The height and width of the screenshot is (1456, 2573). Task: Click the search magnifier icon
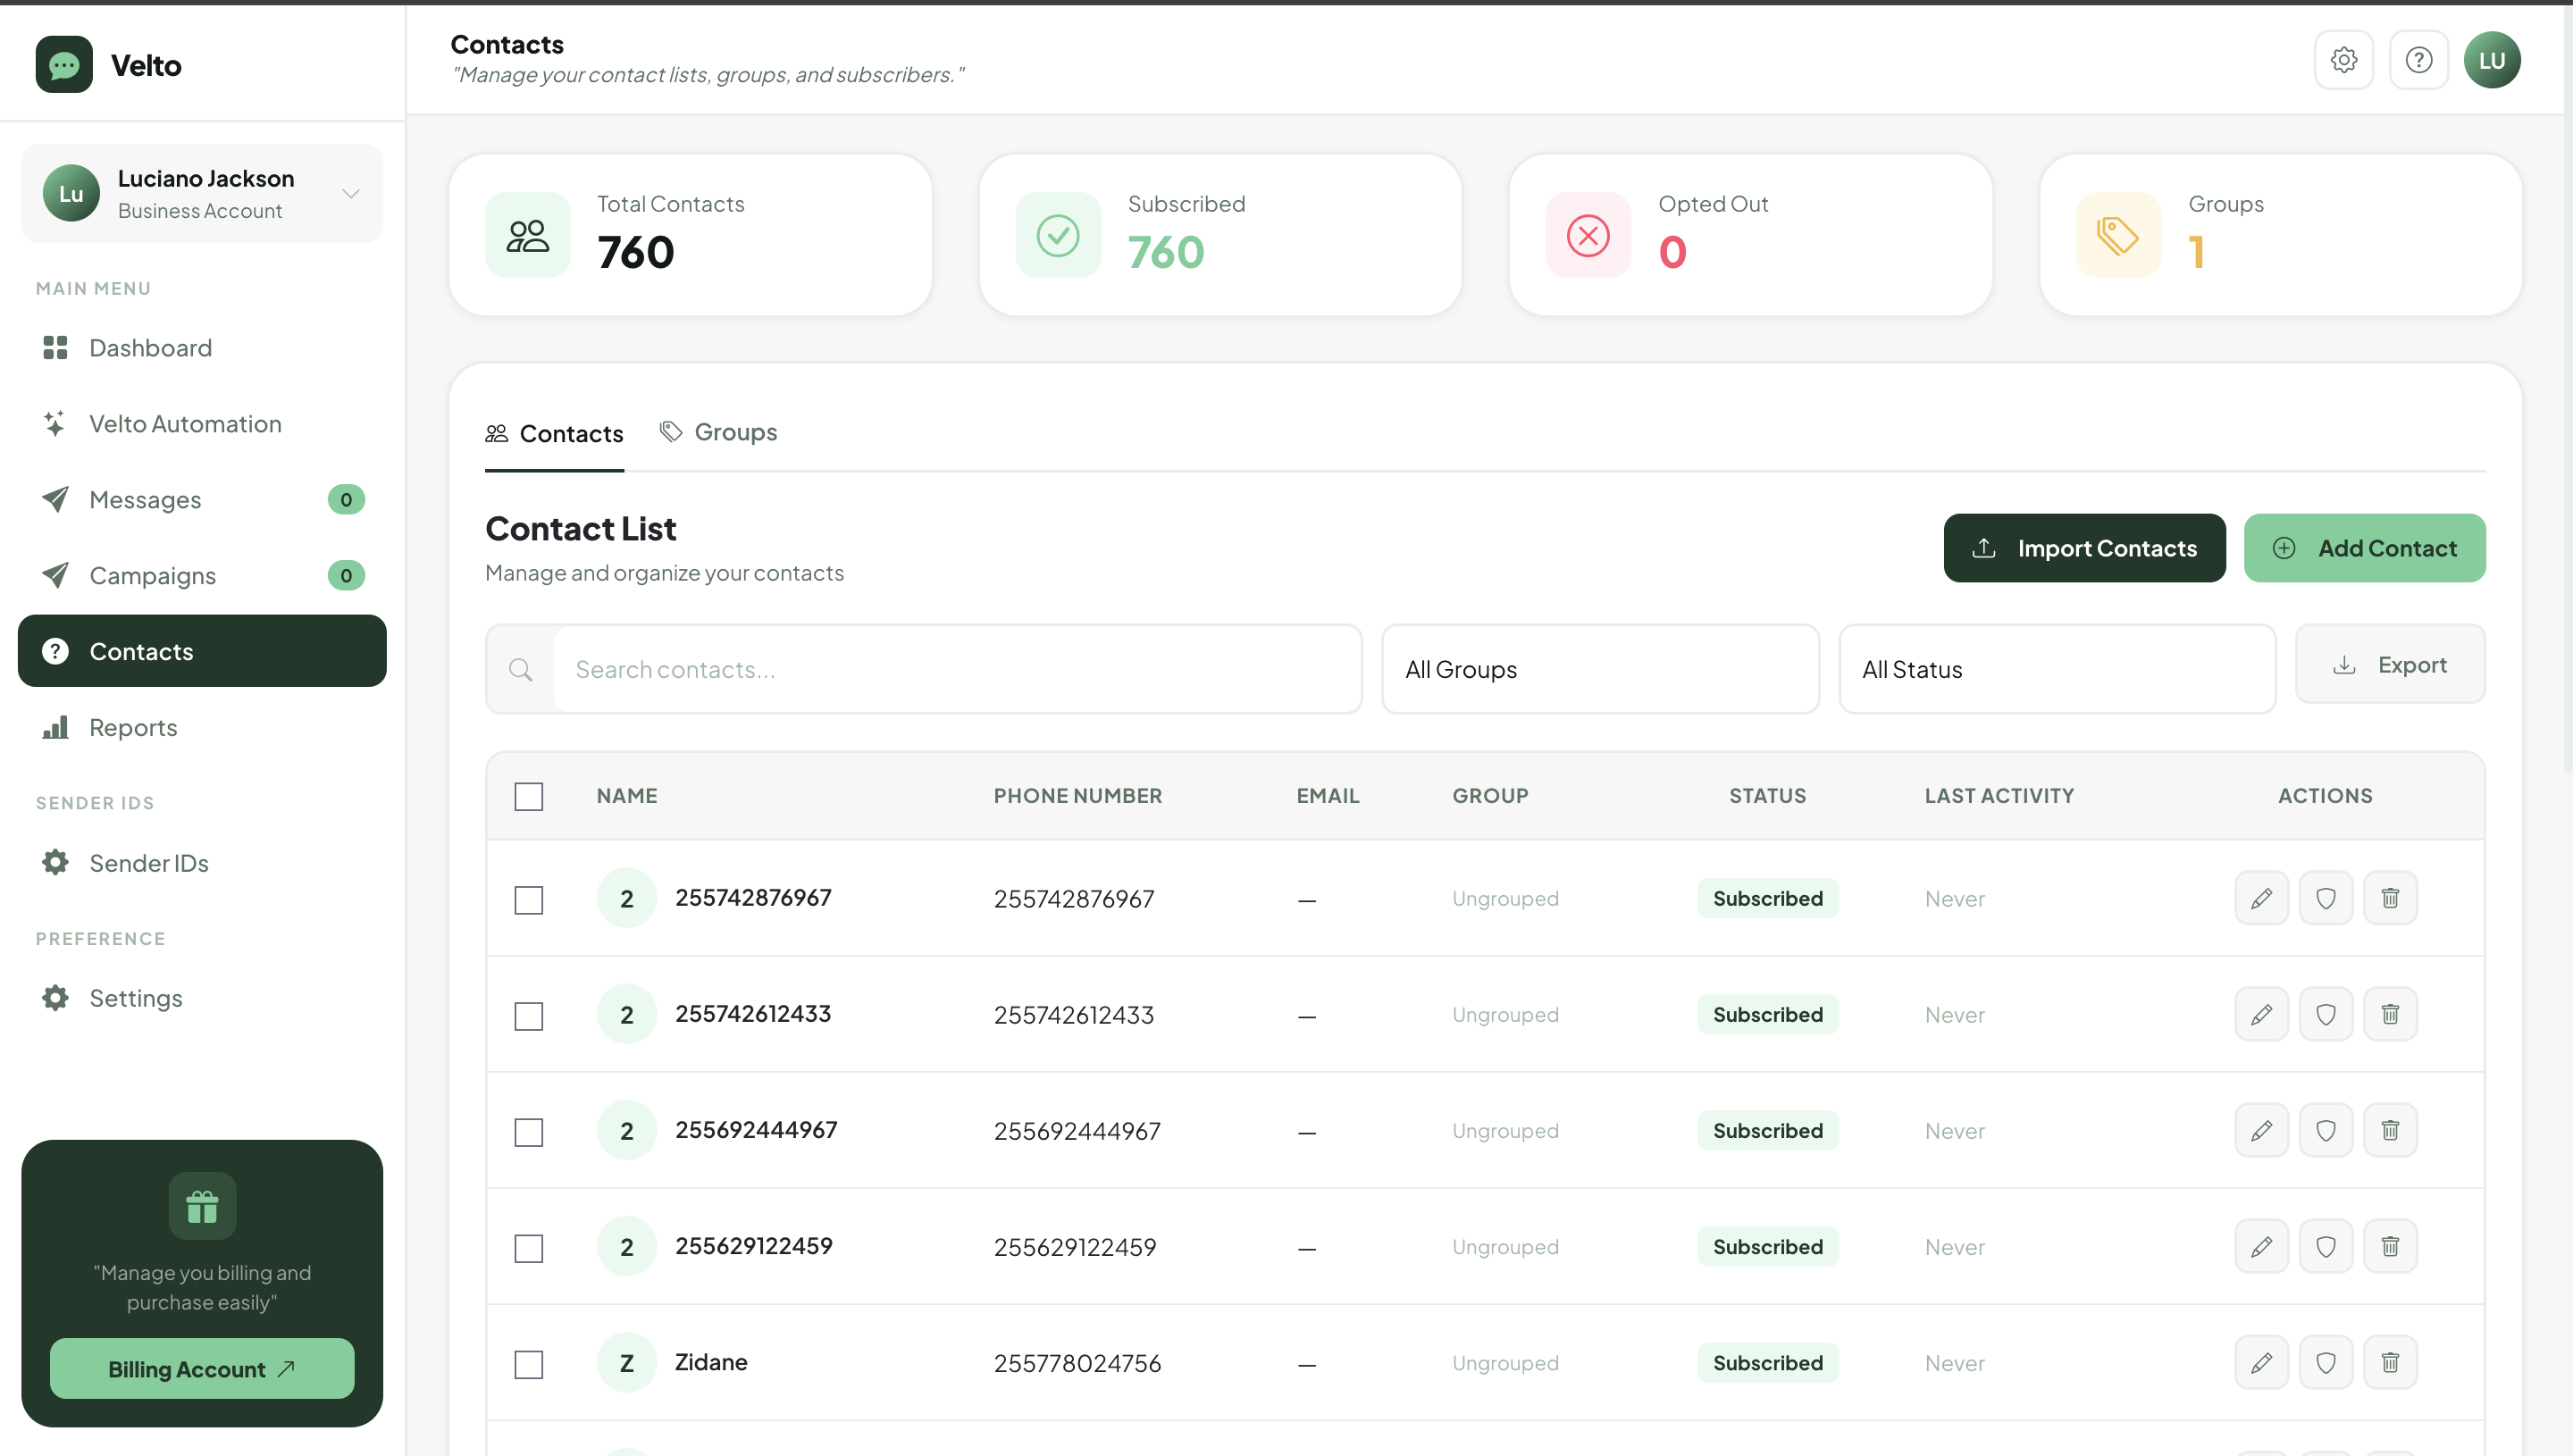click(520, 669)
